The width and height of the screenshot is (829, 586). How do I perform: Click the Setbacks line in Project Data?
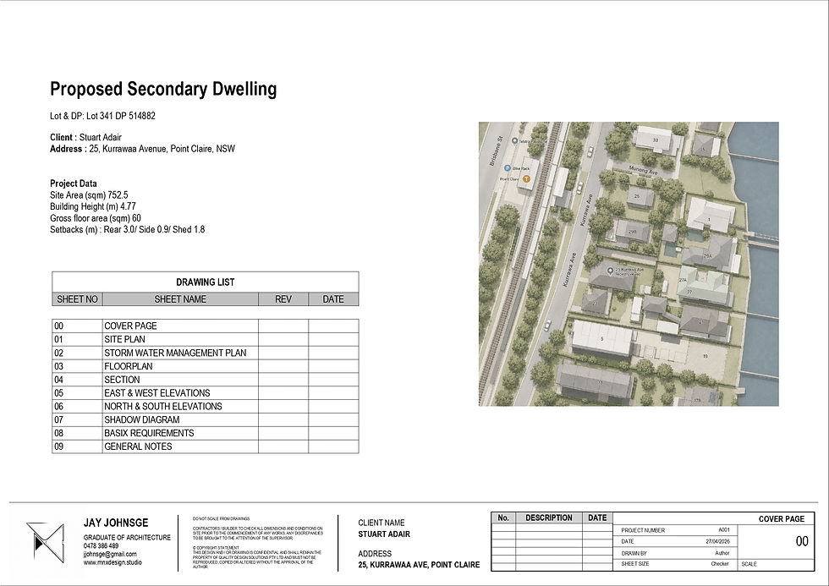(x=128, y=229)
